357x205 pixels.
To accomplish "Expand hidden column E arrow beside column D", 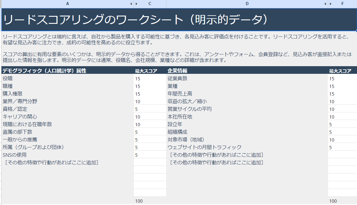I will tap(325, 4).
